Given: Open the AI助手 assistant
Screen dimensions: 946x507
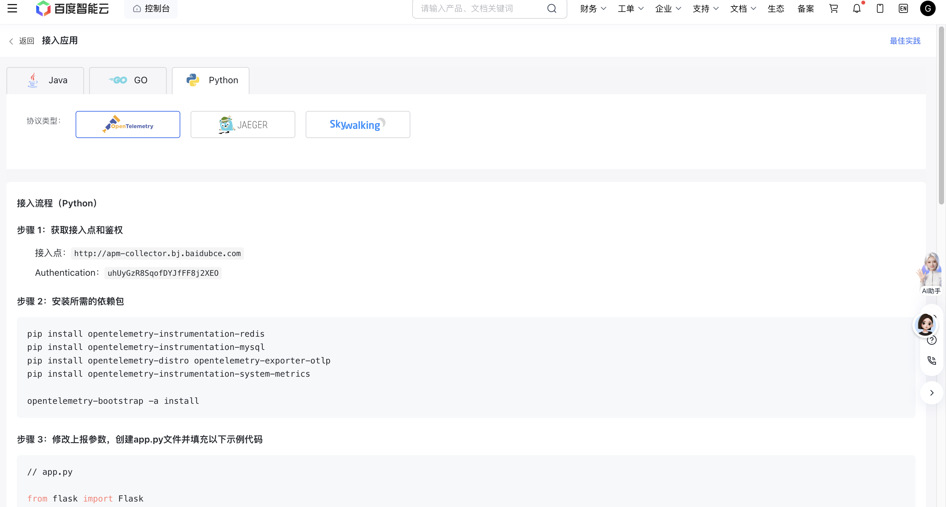Looking at the screenshot, I should [930, 273].
